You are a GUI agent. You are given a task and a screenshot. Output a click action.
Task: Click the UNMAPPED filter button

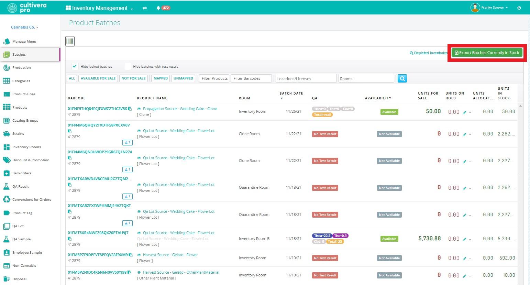[184, 78]
